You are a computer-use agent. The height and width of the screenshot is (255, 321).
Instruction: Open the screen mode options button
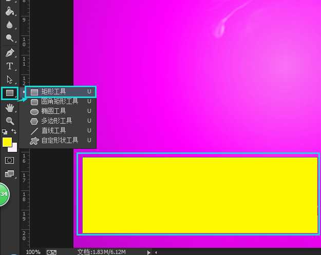click(x=9, y=174)
